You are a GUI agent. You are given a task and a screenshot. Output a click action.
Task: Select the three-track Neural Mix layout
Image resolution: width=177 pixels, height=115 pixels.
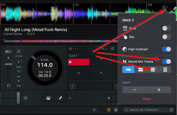pyautogui.click(x=153, y=70)
